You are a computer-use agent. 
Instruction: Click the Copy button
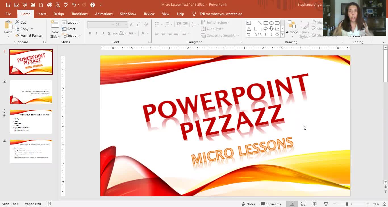pos(22,29)
